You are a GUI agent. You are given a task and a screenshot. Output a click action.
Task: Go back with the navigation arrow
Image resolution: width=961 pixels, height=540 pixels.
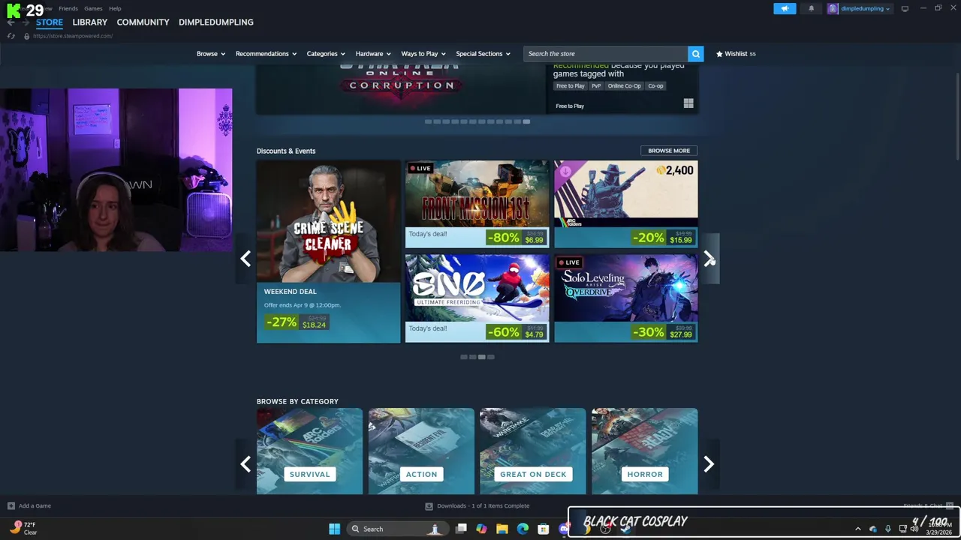(x=11, y=22)
